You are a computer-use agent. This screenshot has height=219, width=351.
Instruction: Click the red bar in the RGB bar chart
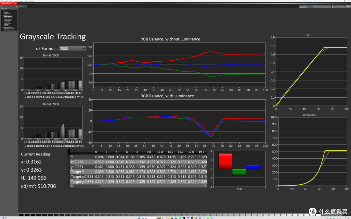225,161
